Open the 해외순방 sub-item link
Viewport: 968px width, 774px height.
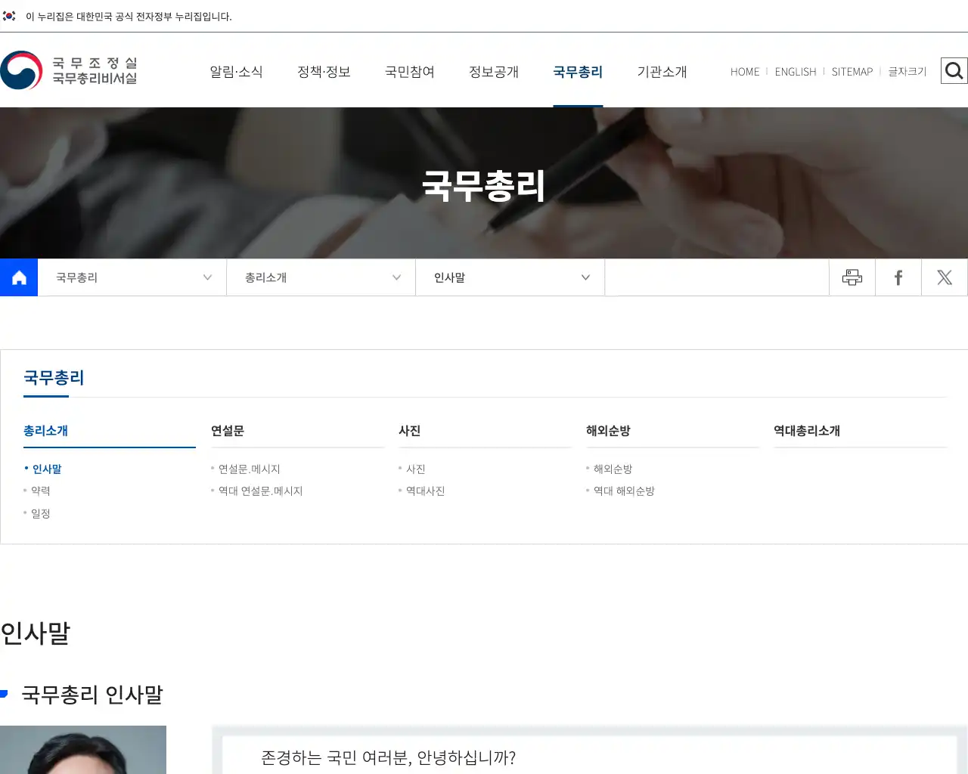click(x=613, y=469)
